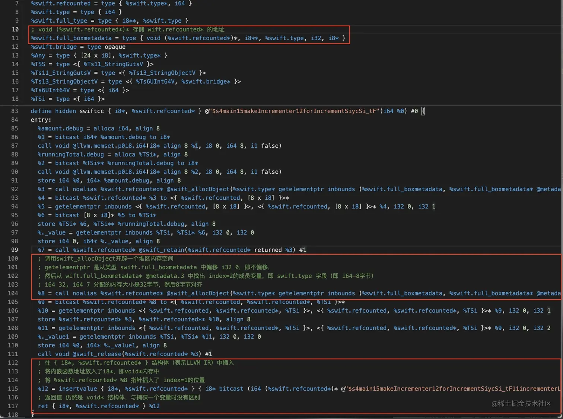The image size is (563, 419).
Task: Click the "%Any = type" line
Action: (x=99, y=55)
